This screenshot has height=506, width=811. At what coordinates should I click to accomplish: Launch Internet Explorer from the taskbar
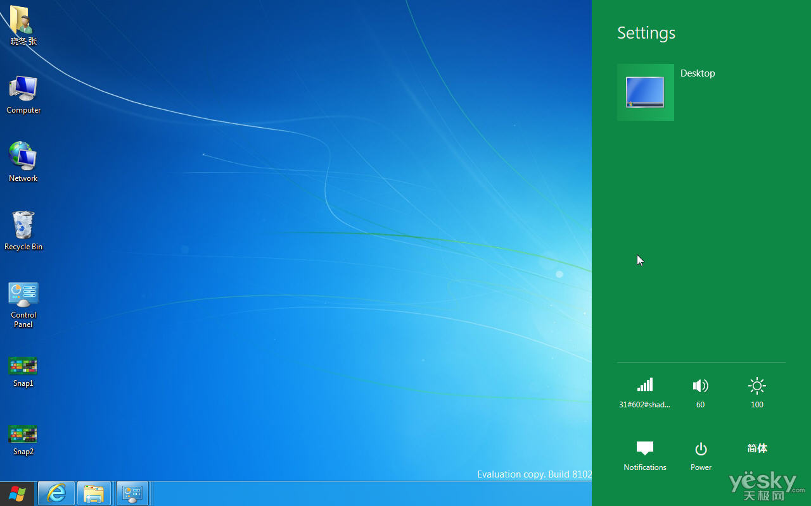coord(56,493)
